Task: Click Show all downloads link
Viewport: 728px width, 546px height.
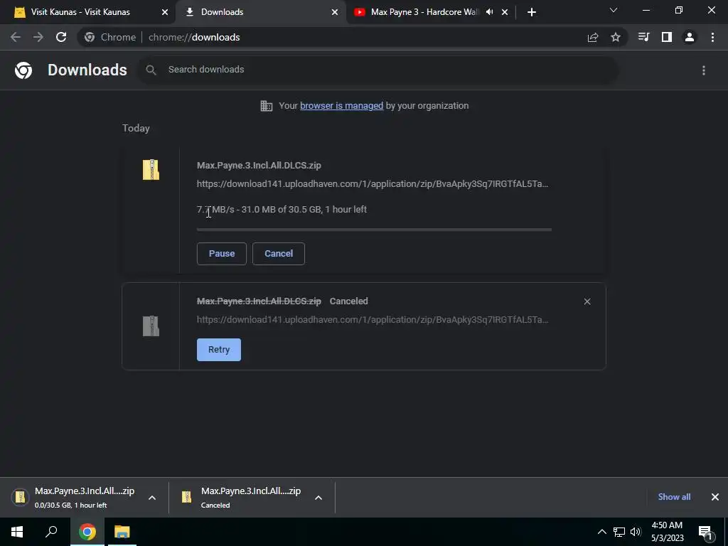Action: (674, 497)
